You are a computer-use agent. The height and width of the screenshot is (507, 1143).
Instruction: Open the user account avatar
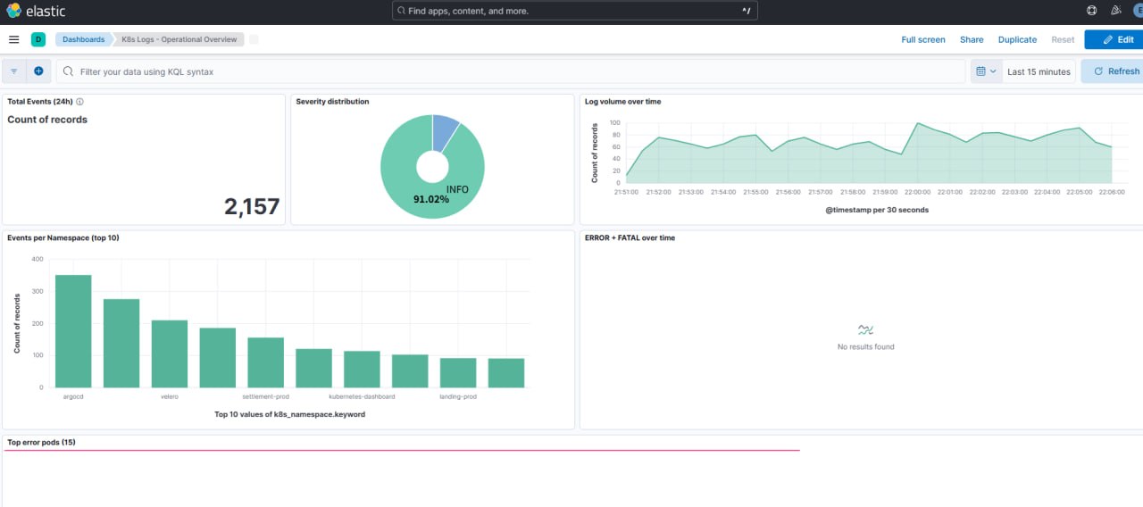click(1139, 11)
